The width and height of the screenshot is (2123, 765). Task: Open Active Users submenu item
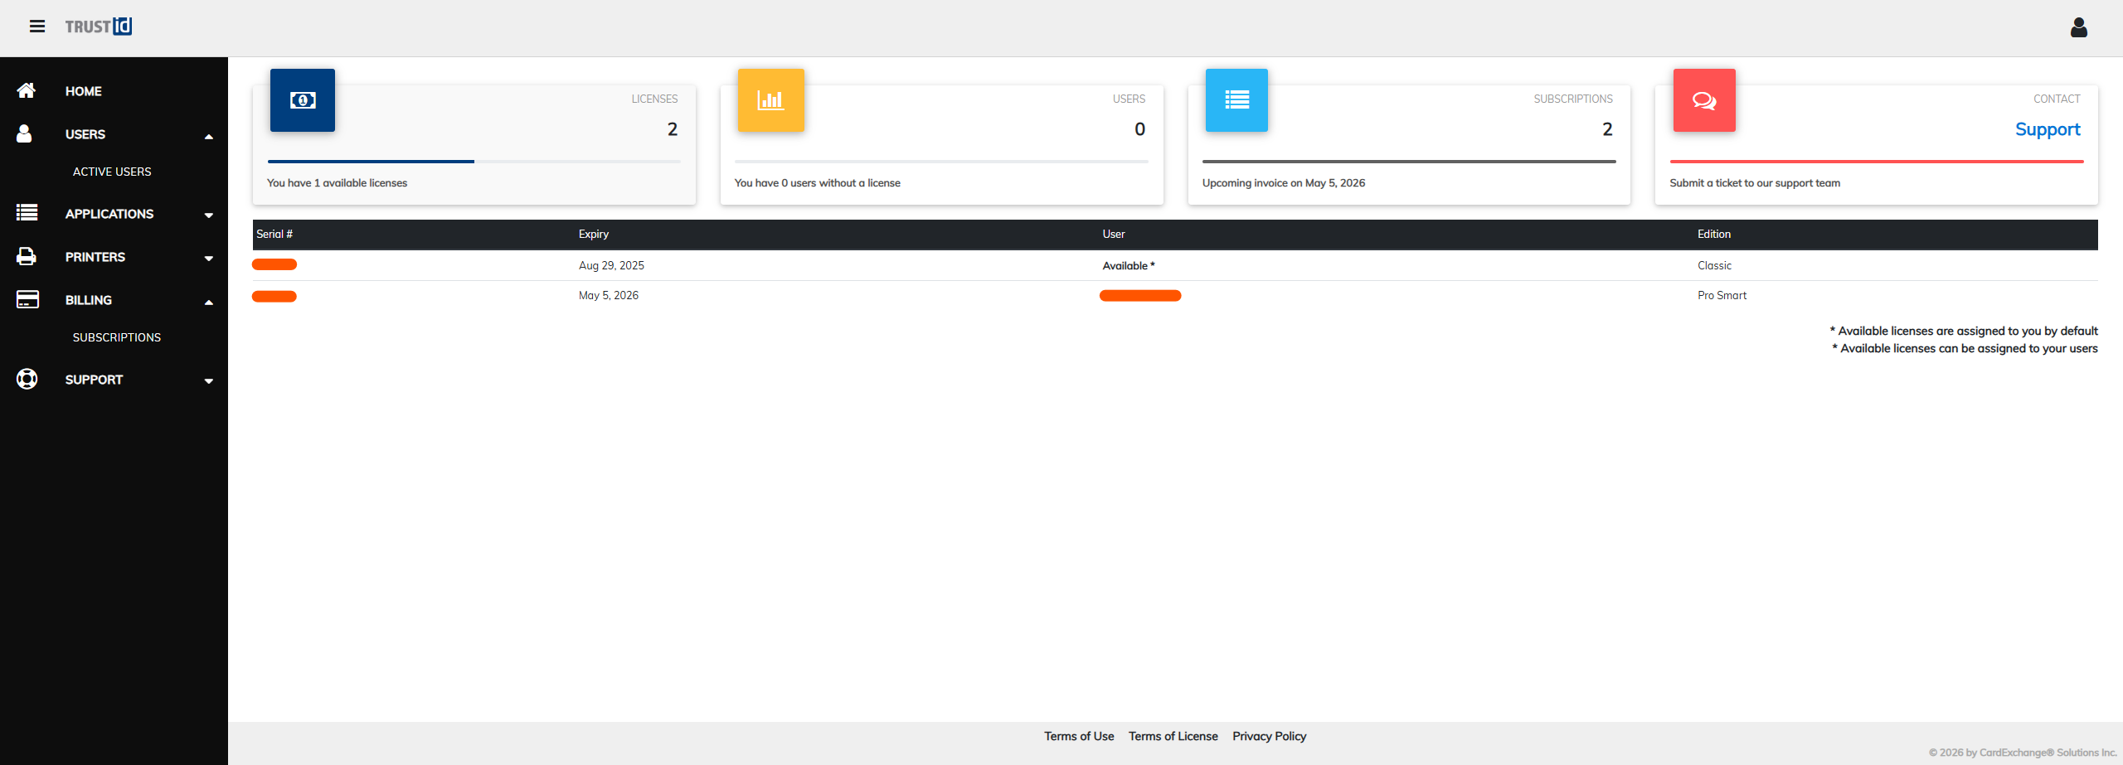point(112,172)
